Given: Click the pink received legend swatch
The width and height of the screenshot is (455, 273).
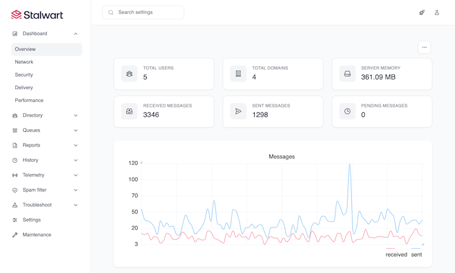Looking at the screenshot, I should coord(390,248).
